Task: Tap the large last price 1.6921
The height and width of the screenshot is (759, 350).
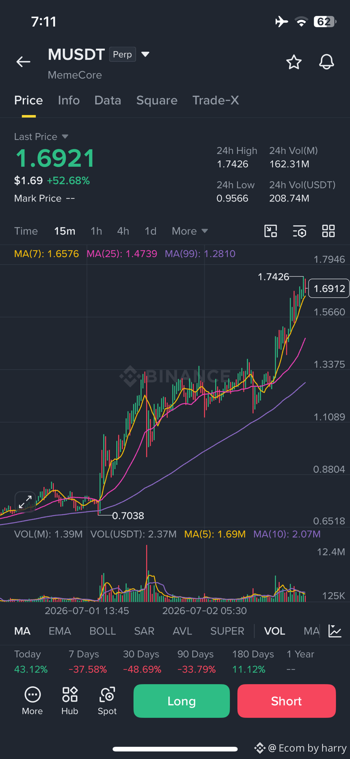Action: 55,158
